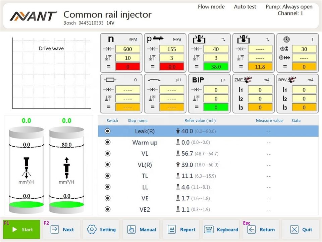Viewport: 322px width, 242px height.
Task: Click the hourglass clock icon in timer panel
Action: click(x=284, y=49)
